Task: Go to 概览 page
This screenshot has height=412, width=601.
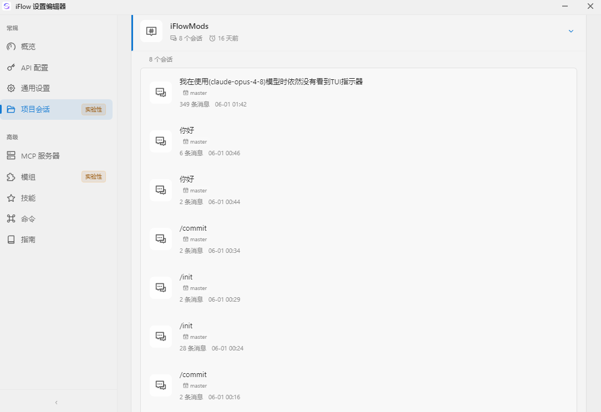Action: tap(57, 47)
